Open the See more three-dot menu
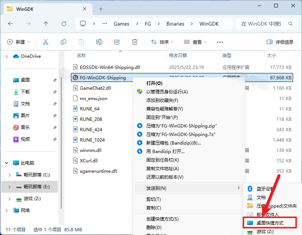Image resolution: width=302 pixels, height=235 pixels. coord(220,42)
